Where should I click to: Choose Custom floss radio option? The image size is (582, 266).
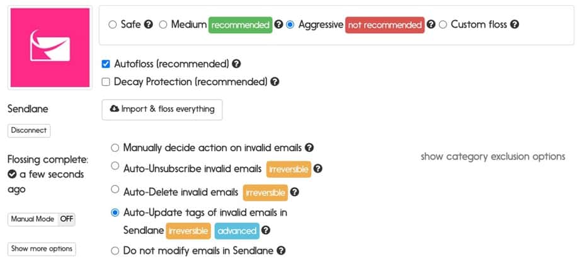(443, 25)
